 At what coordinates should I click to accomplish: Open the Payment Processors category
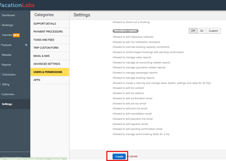(x=48, y=32)
